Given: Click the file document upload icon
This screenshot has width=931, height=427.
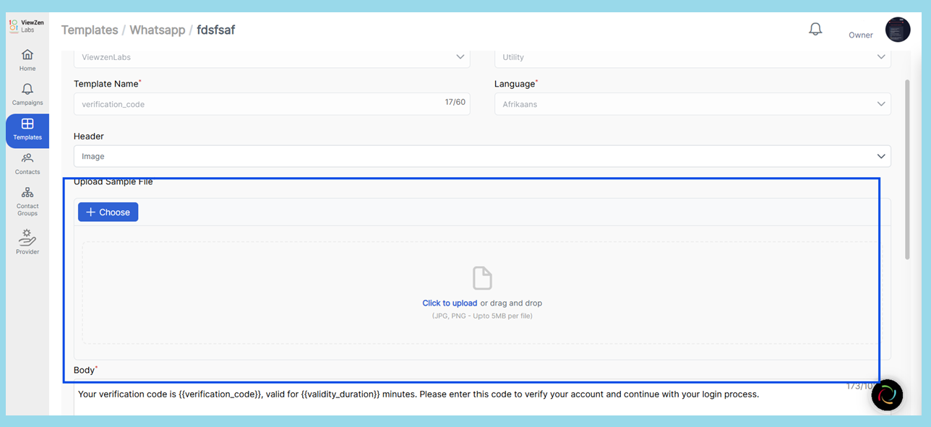Looking at the screenshot, I should coord(482,278).
